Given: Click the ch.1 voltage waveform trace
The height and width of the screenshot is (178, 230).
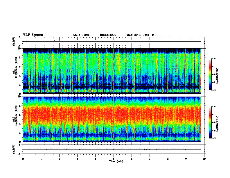Looking at the screenshot, I should (112, 41).
